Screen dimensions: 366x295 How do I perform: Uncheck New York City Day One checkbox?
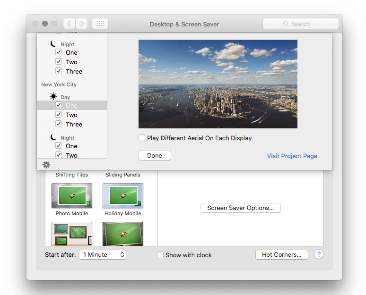(59, 105)
